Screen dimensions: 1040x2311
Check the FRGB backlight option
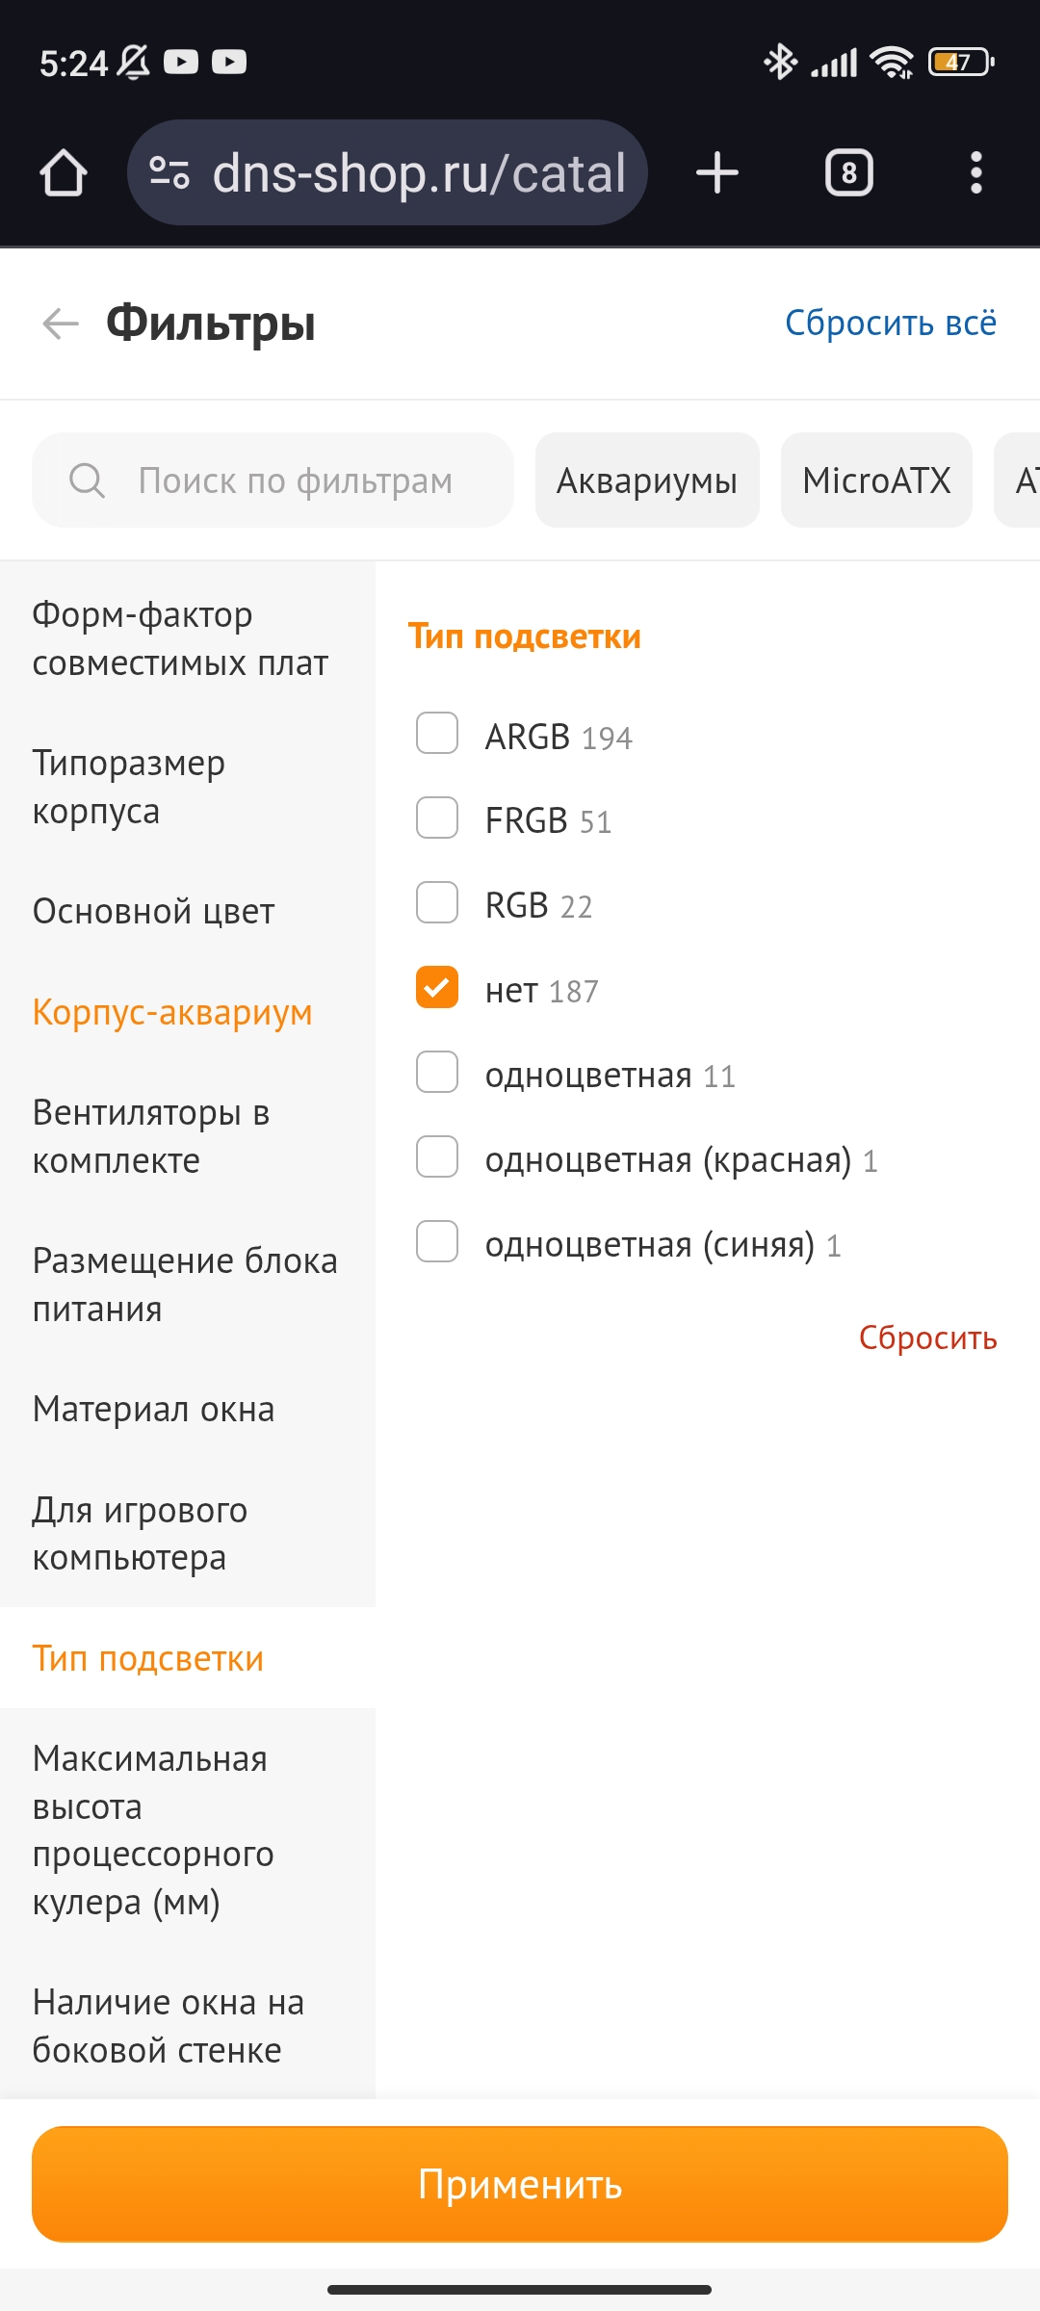click(x=437, y=818)
